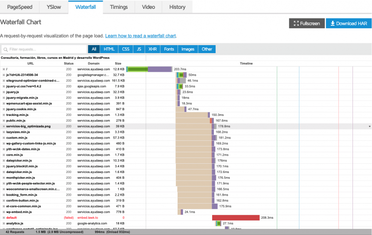This screenshot has height=235, width=372.
Task: Click the red failed default timeline bar
Action: 236,218
